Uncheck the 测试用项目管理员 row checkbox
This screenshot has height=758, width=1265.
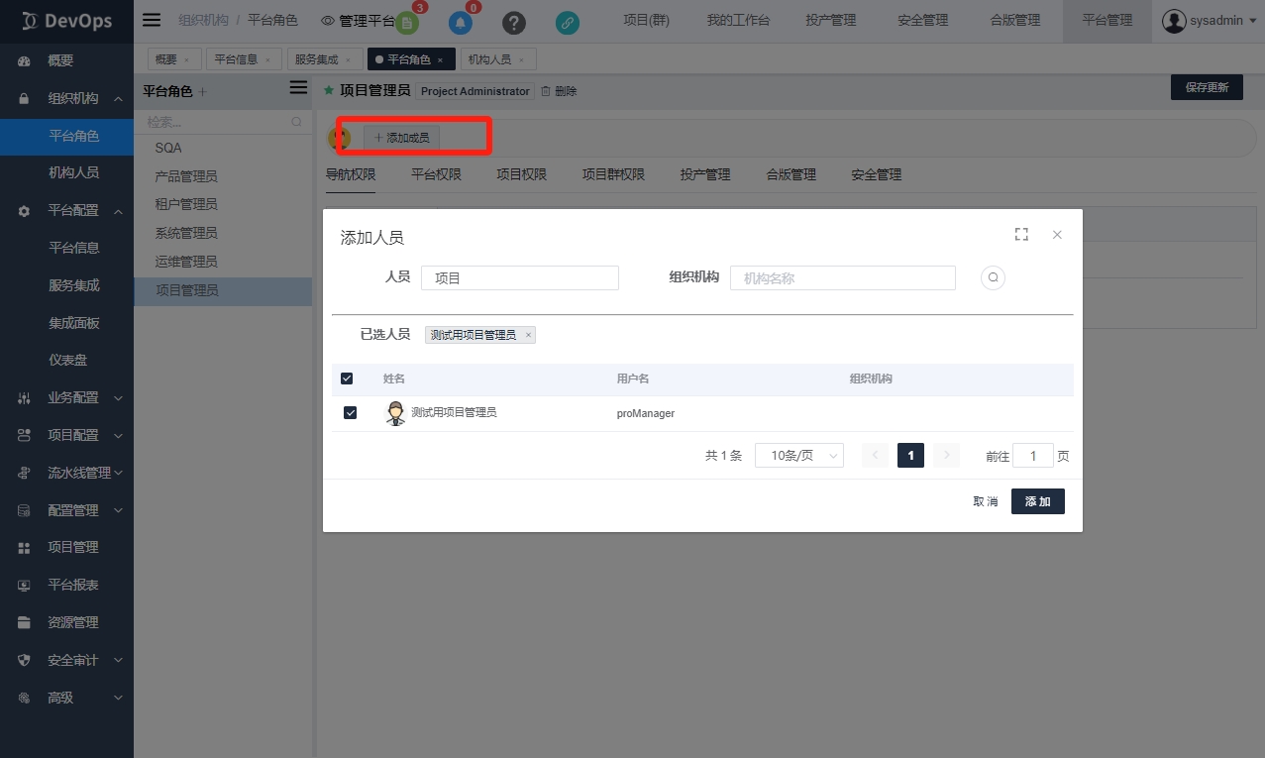click(x=350, y=412)
